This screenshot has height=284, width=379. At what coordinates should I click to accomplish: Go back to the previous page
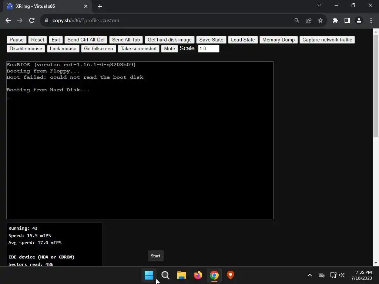(8, 21)
